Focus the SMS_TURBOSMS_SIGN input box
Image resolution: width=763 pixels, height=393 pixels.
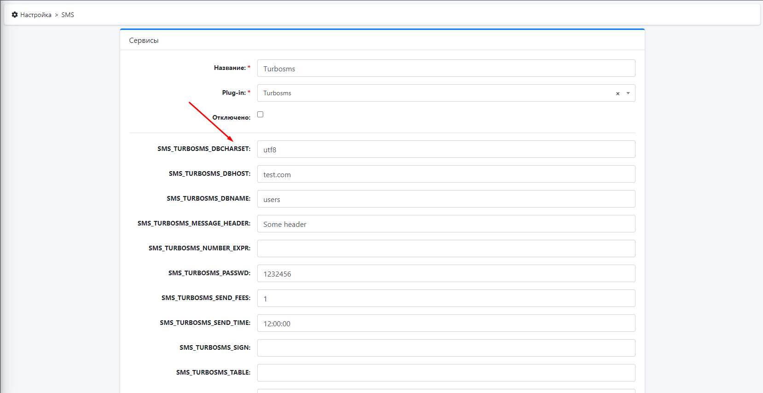446,348
